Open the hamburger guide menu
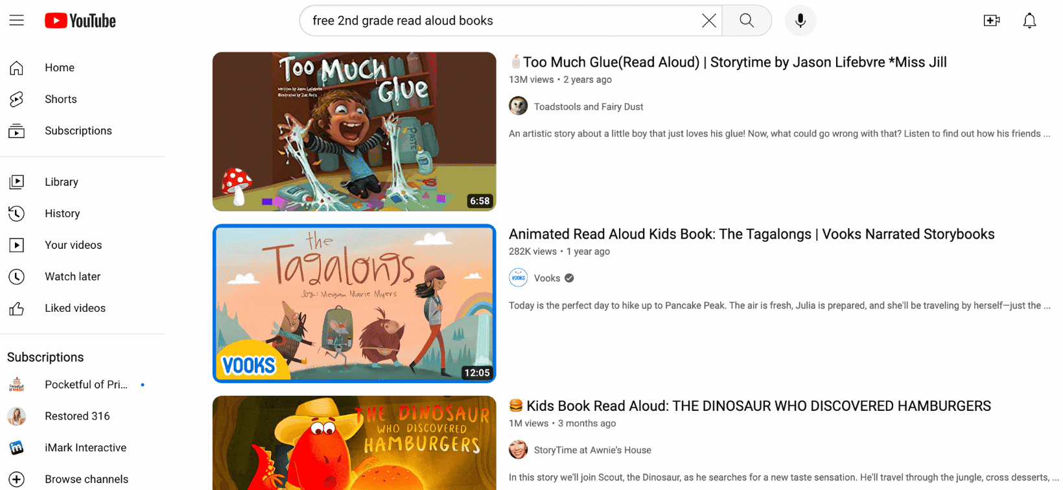Image resolution: width=1063 pixels, height=490 pixels. pyautogui.click(x=17, y=21)
